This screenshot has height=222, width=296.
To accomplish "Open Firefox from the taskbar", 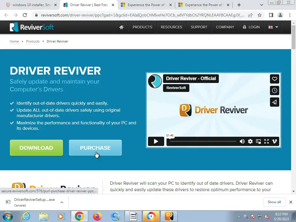I will (x=97, y=216).
